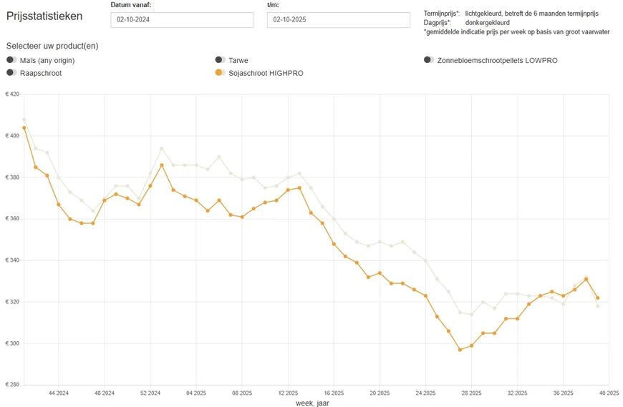Click the dark orange peak point near €386
The image size is (623, 407).
pyautogui.click(x=162, y=165)
